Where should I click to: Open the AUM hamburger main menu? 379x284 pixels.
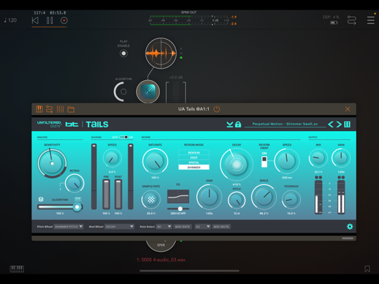tap(371, 21)
